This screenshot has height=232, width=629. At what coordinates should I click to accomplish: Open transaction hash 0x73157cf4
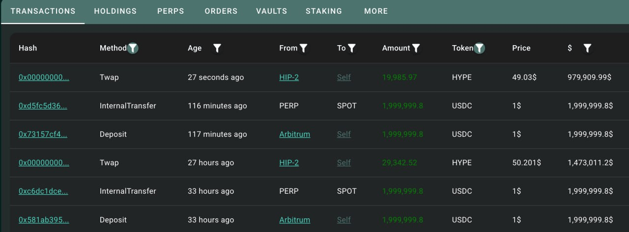click(x=44, y=134)
